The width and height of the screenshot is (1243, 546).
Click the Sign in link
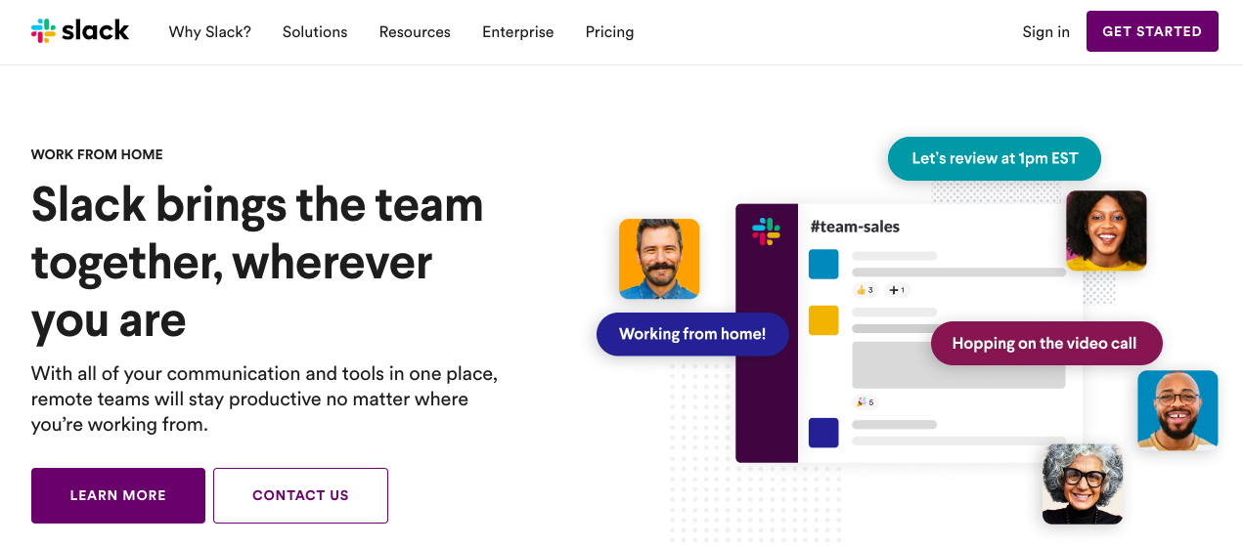[x=1045, y=32]
